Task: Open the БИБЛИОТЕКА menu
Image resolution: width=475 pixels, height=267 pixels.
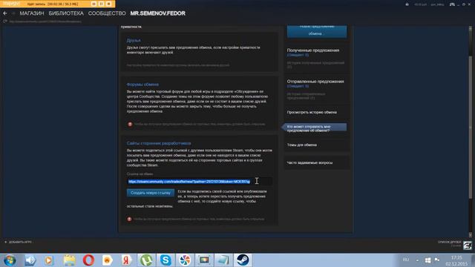Action: point(66,13)
